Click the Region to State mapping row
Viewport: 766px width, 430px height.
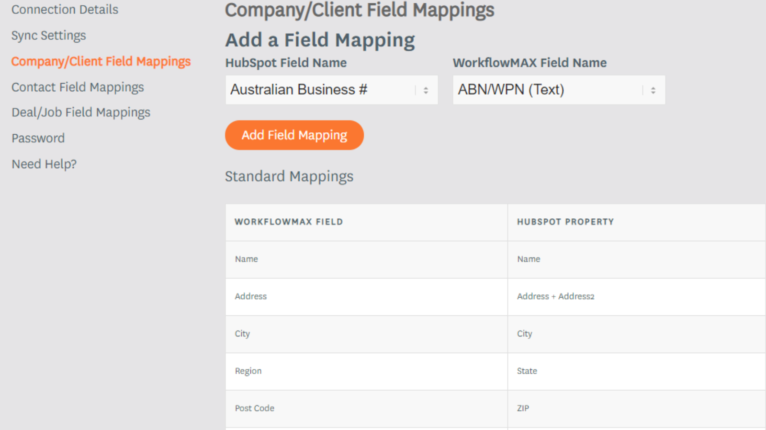tap(366, 371)
